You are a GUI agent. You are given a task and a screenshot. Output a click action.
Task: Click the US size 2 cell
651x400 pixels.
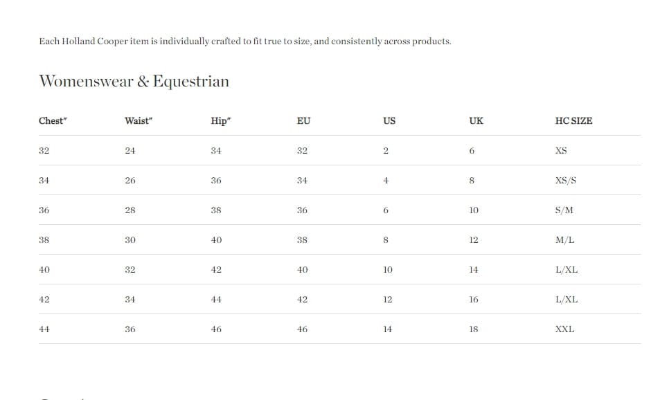(x=386, y=151)
